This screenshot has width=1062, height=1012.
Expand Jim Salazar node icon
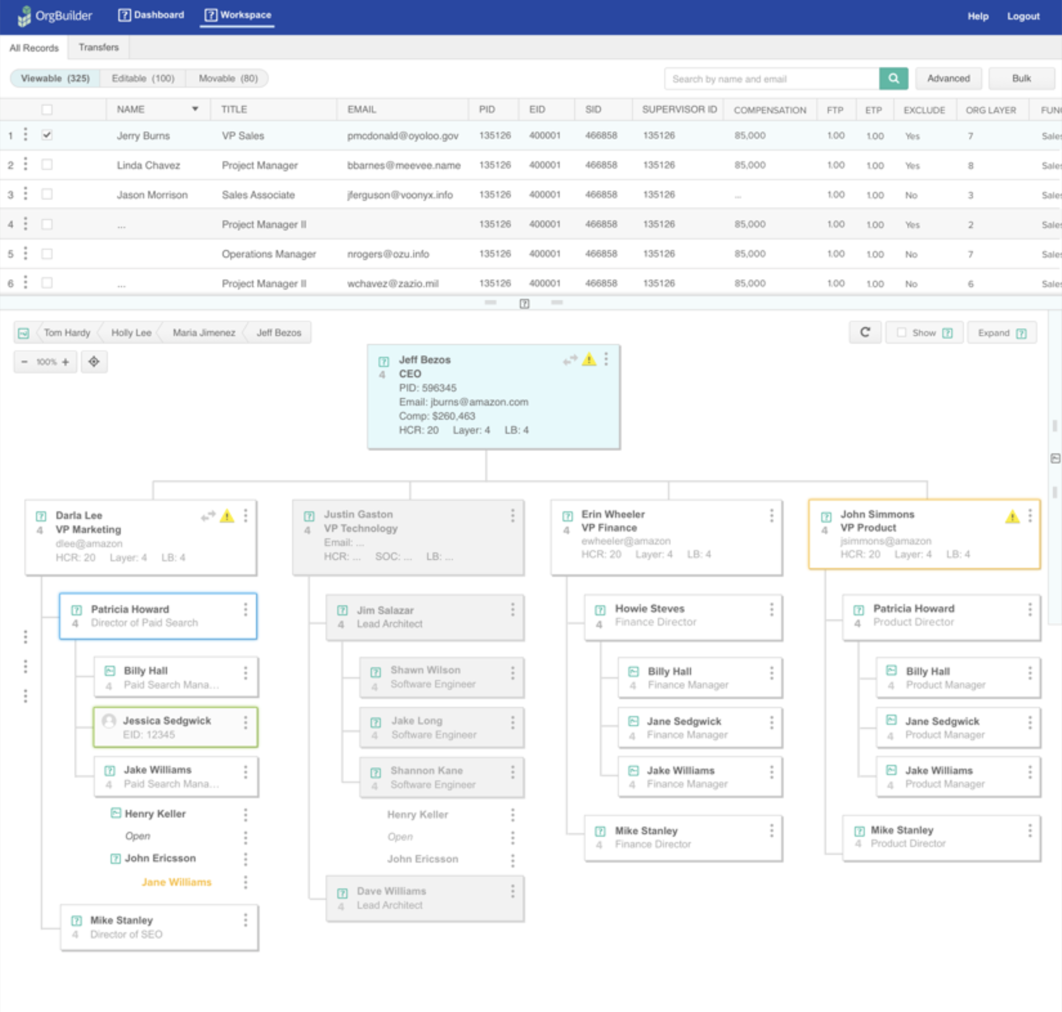(x=342, y=611)
